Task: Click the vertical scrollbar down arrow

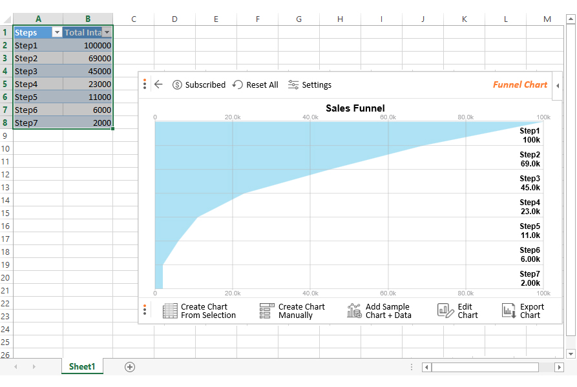Action: pos(571,354)
